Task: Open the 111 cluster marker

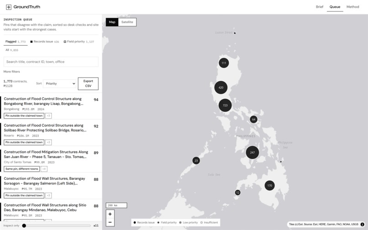Action: point(224,63)
